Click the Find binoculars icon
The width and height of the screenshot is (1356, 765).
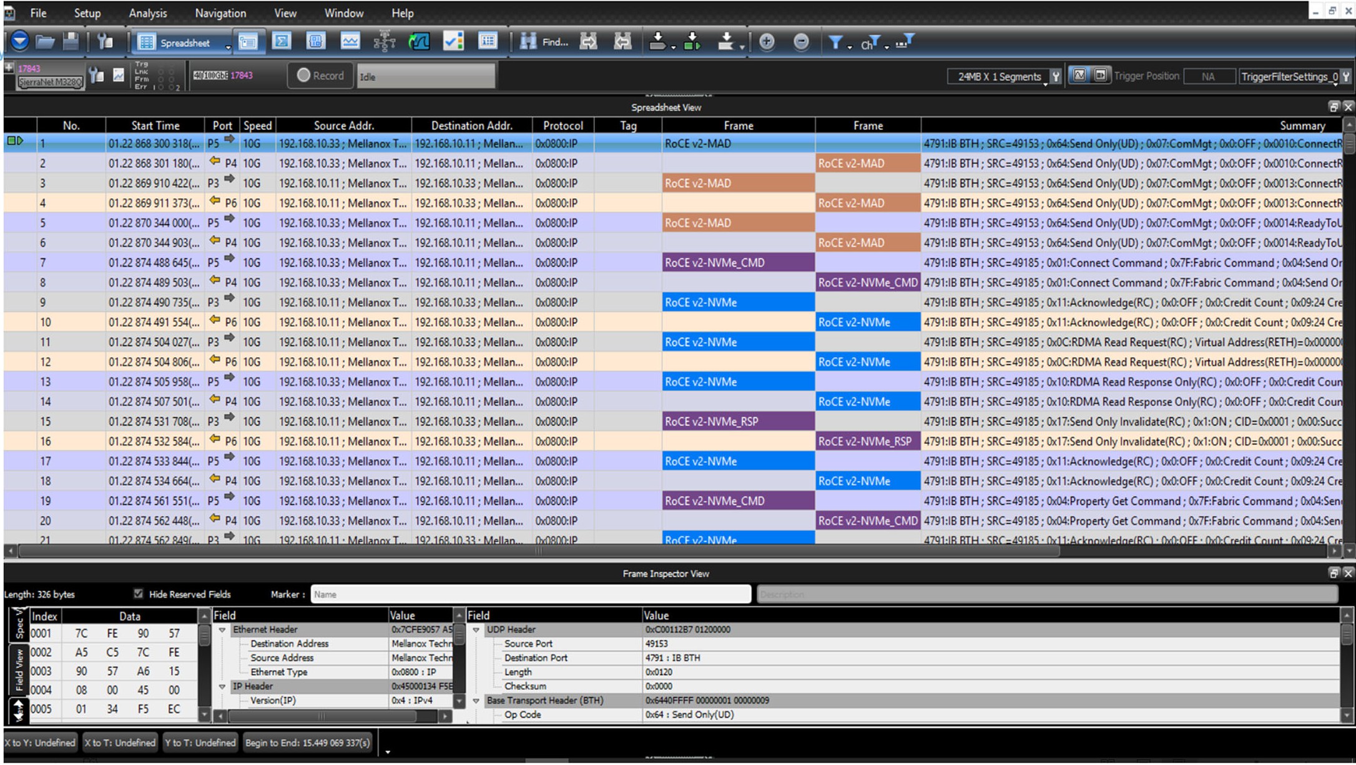point(528,42)
